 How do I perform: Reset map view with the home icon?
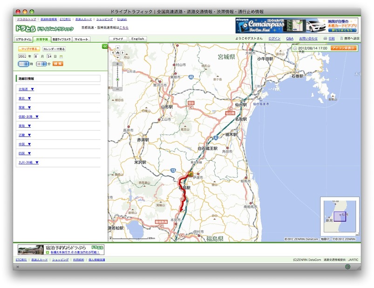click(x=117, y=52)
